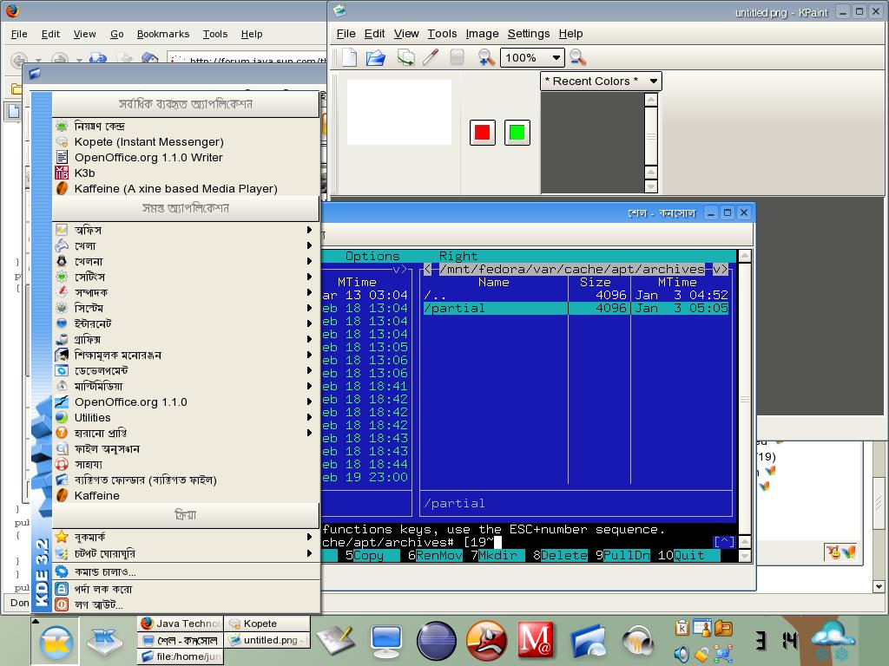Select the red color swatch
The image size is (889, 666).
(x=483, y=133)
